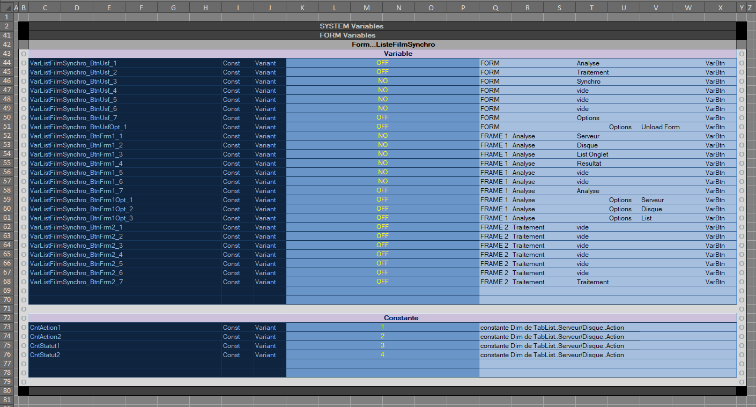Viewport: 756px width, 407px height.
Task: Select FRAME 2 cell in BtnFrm2_3 row
Action: pyautogui.click(x=494, y=246)
